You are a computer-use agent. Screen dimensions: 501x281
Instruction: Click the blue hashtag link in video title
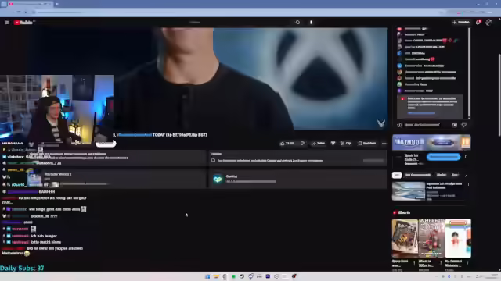(x=134, y=135)
